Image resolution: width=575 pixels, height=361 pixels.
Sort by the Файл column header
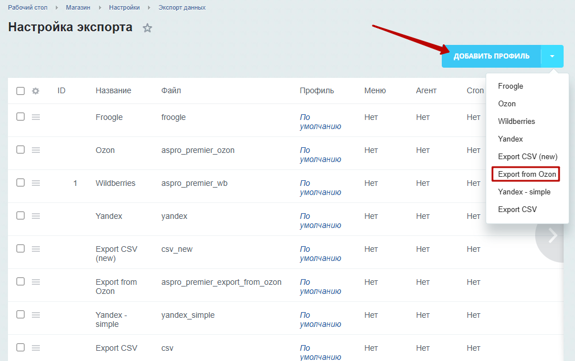(171, 90)
